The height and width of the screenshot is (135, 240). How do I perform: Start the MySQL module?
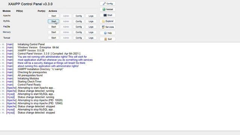(53, 21)
